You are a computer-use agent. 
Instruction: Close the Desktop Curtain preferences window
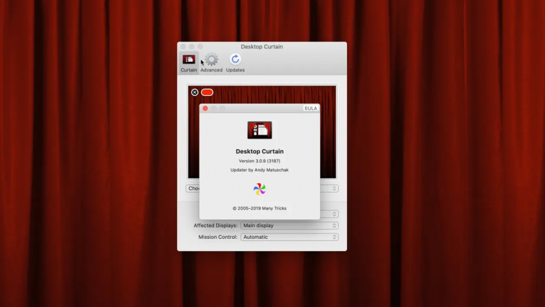click(183, 46)
